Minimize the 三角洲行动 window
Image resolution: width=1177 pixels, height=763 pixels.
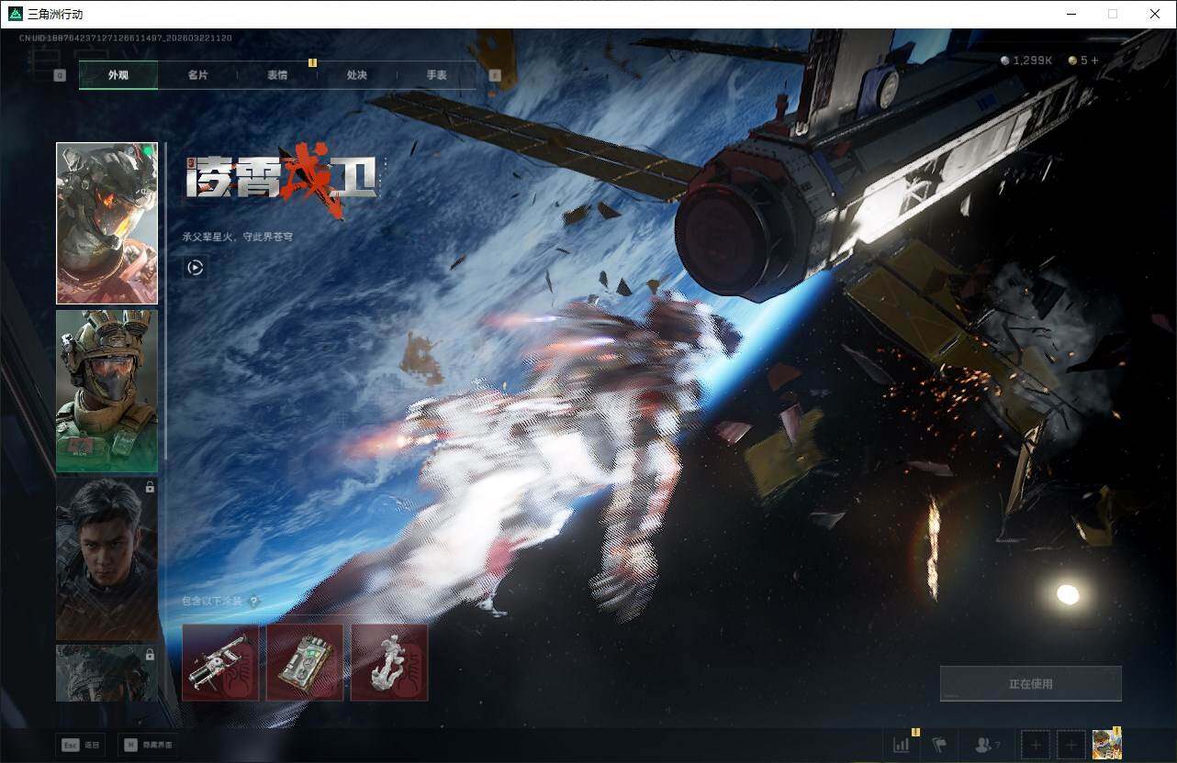[1071, 14]
